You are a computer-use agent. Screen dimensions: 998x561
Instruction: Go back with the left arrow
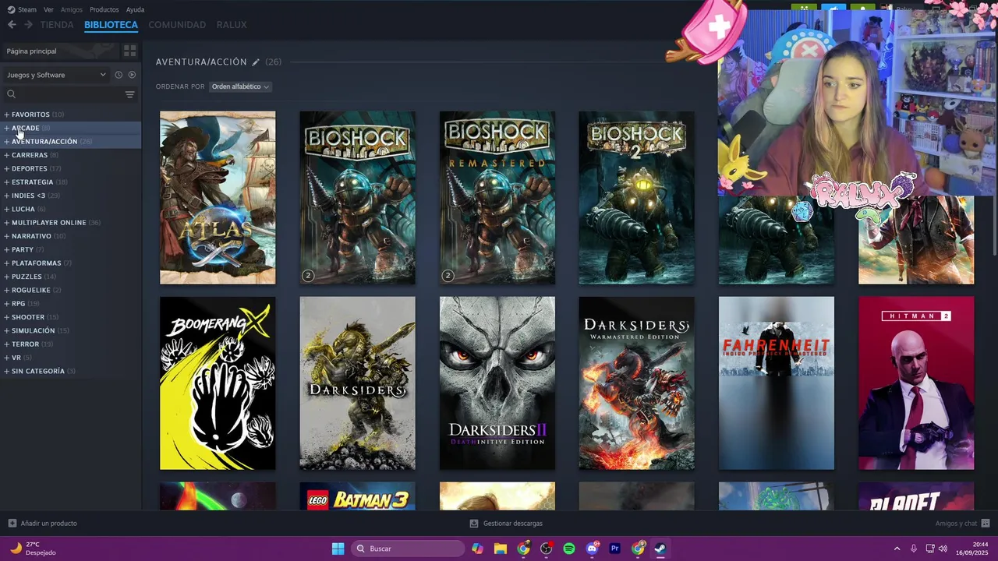12,25
